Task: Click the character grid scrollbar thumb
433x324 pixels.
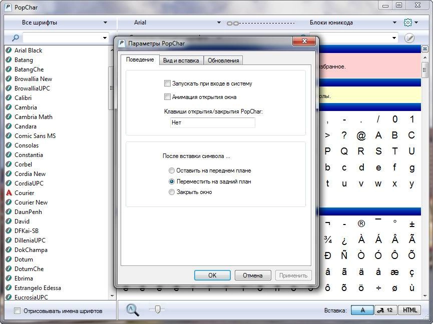Action: tap(424, 69)
